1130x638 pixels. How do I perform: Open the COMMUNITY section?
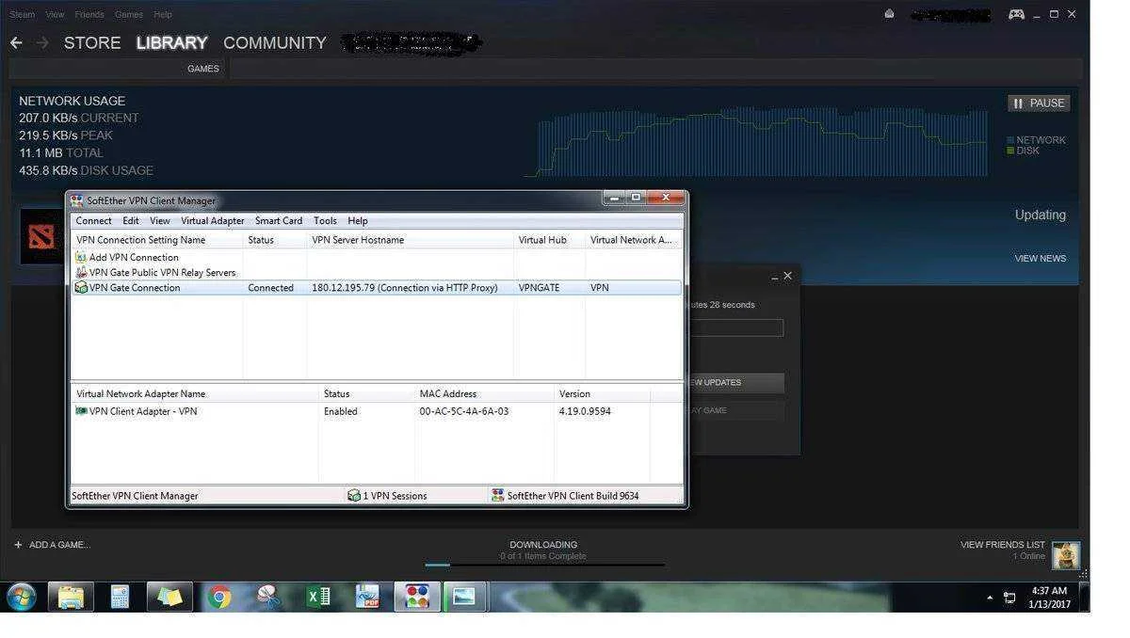[275, 43]
